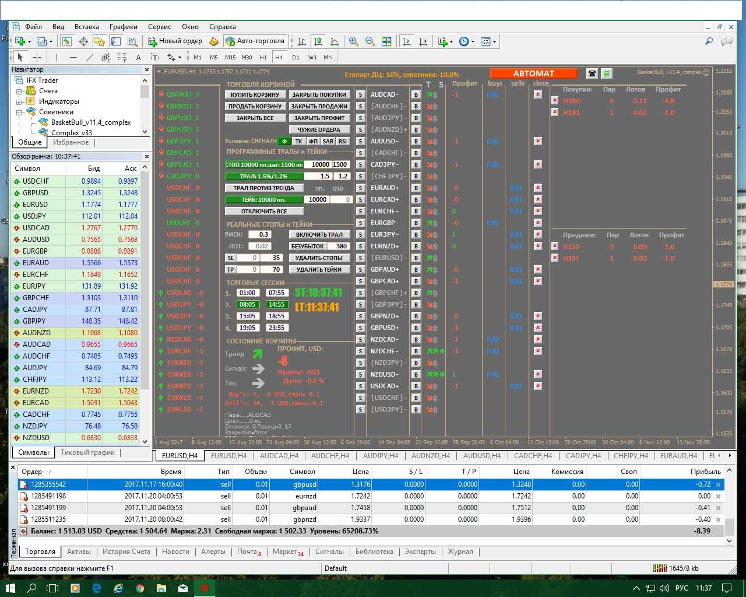
Task: Select the trendline drawing tool
Action: tap(89, 57)
